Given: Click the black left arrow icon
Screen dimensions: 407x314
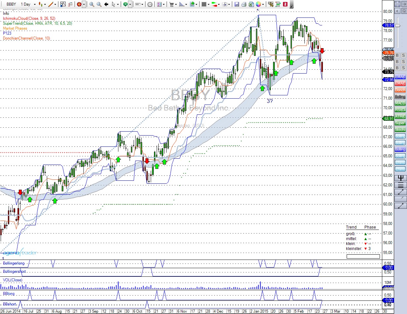Looking at the screenshot, I should [x=106, y=4].
